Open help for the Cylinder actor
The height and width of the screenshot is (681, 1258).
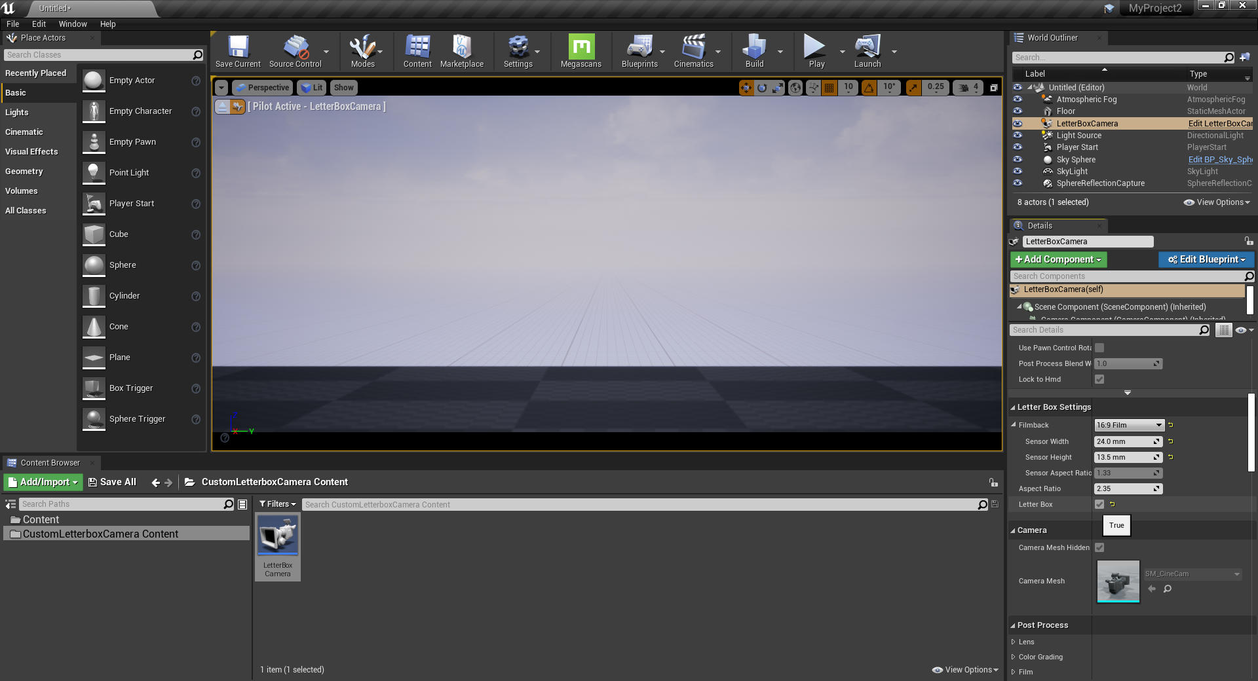pos(195,296)
